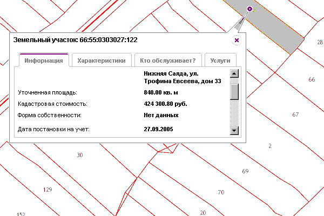This screenshot has width=324, height=216.
Task: Click the scroll down arrow in info panel
Action: click(234, 130)
